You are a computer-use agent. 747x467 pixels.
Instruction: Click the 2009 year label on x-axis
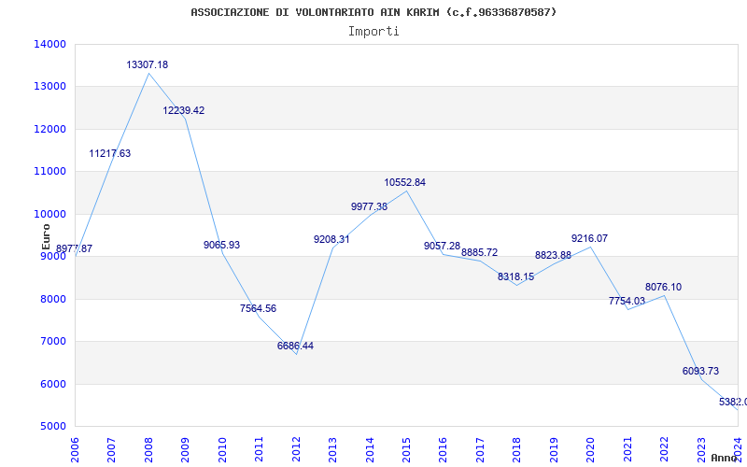tap(185, 449)
